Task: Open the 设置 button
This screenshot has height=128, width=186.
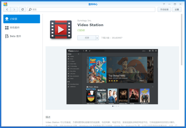Action: (x=177, y=10)
